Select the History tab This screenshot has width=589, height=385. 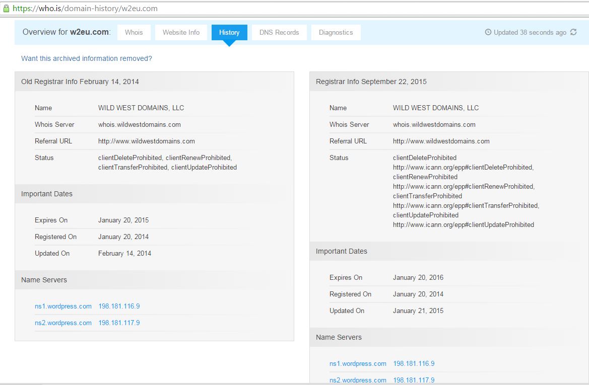229,32
